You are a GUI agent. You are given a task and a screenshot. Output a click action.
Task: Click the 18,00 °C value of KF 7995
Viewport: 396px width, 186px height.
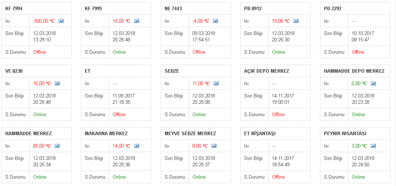tap(121, 21)
